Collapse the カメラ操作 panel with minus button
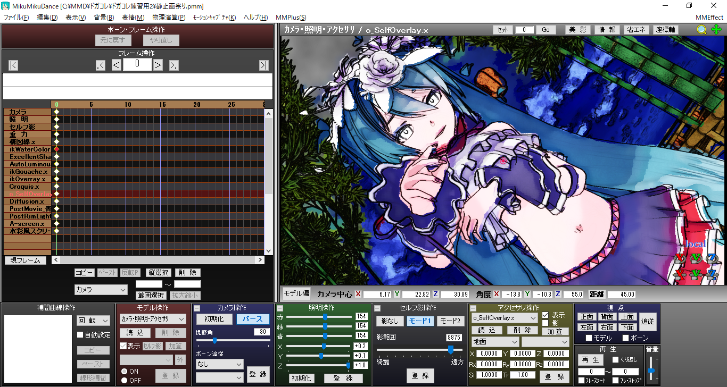Viewport: 727px width, 387px height. [196, 308]
